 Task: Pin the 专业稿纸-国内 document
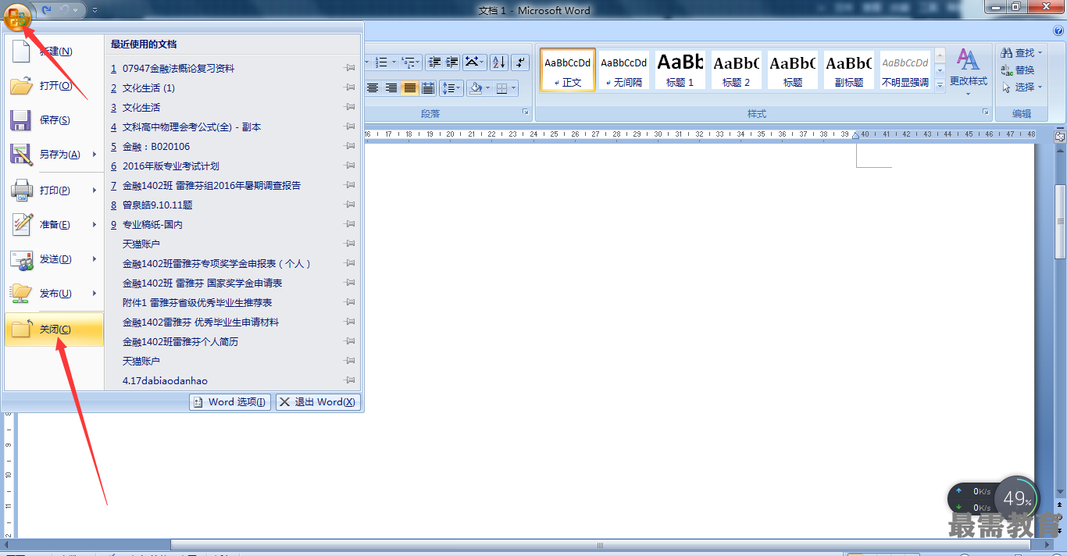coord(350,225)
